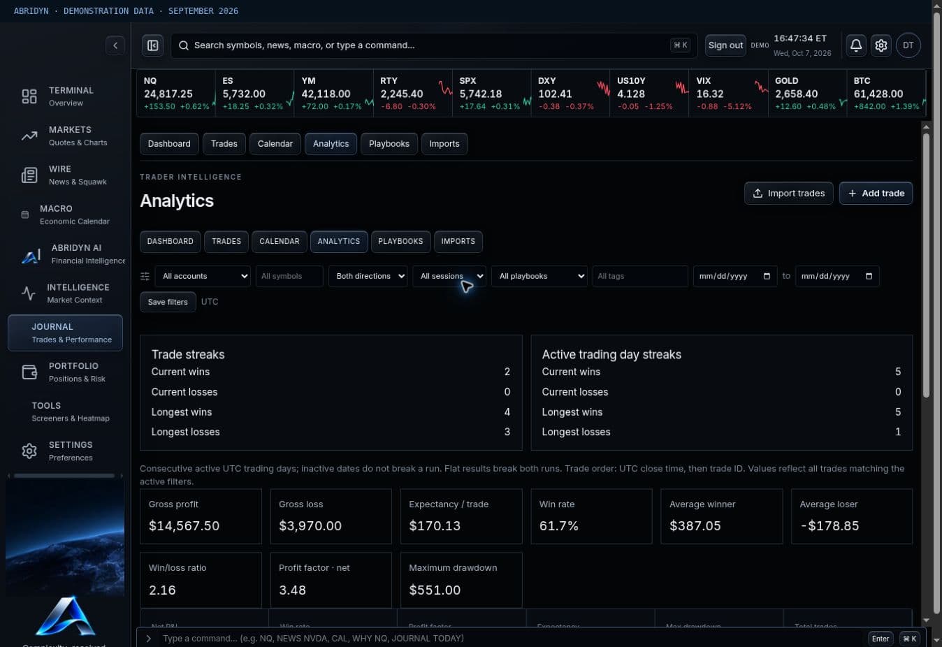Screen dimensions: 942x647
Task: Toggle the side panel layout icon
Action: (x=152, y=45)
